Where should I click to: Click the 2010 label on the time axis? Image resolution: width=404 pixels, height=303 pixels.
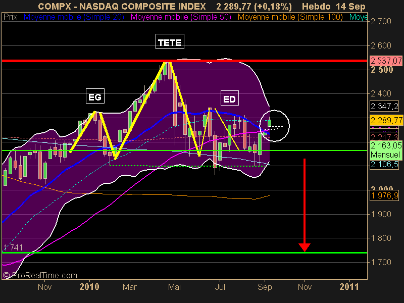[89, 287]
